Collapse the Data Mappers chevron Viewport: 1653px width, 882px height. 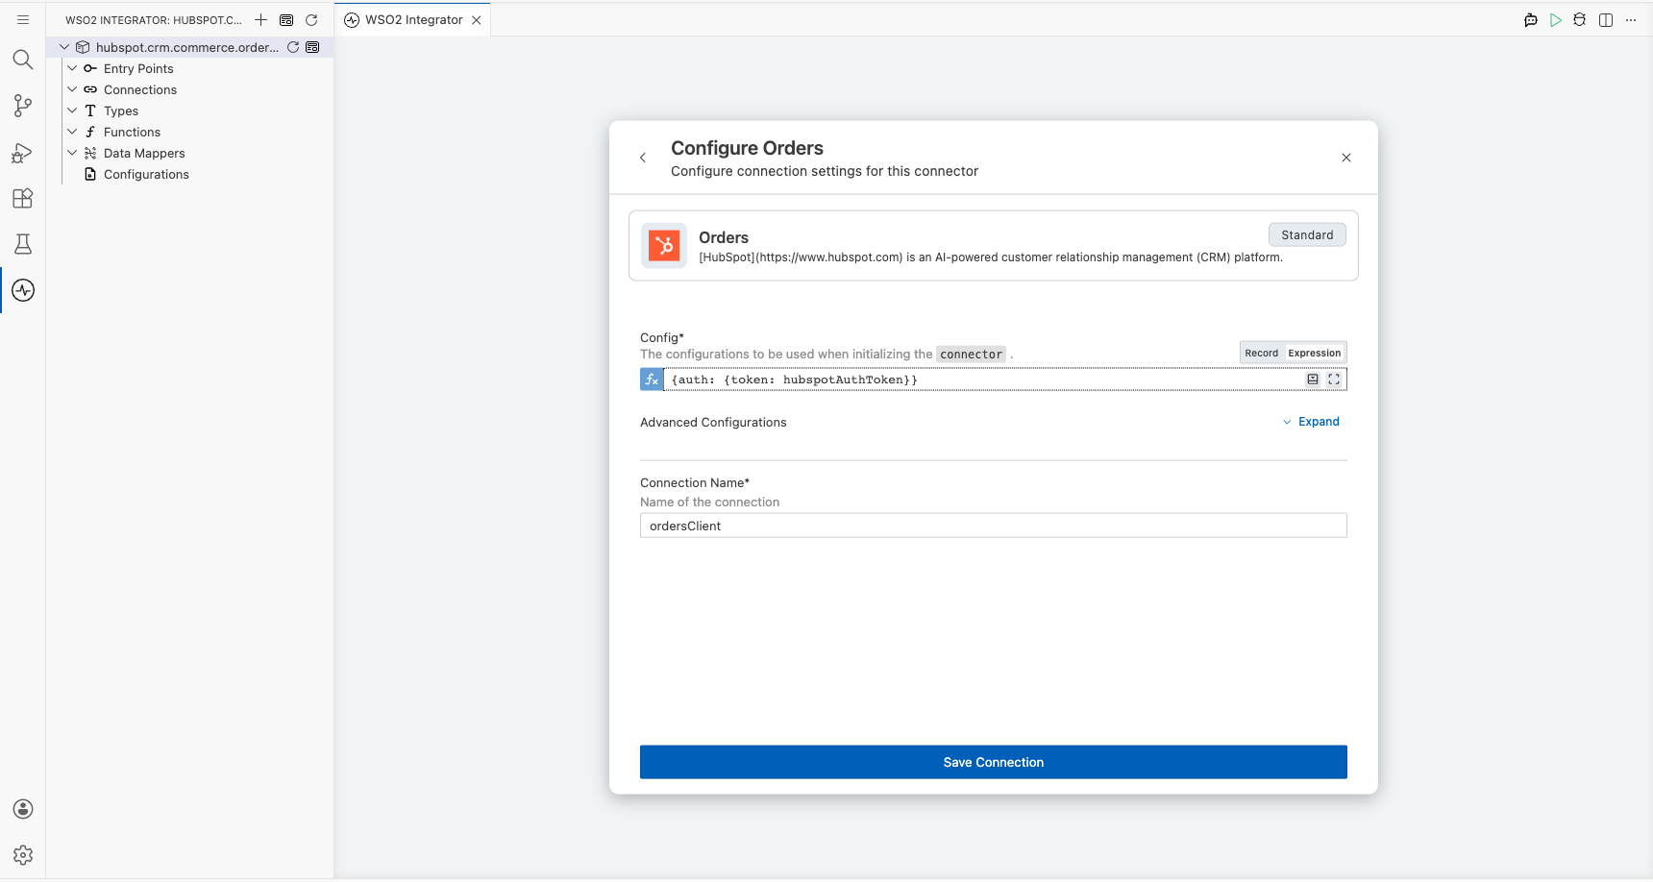coord(72,153)
